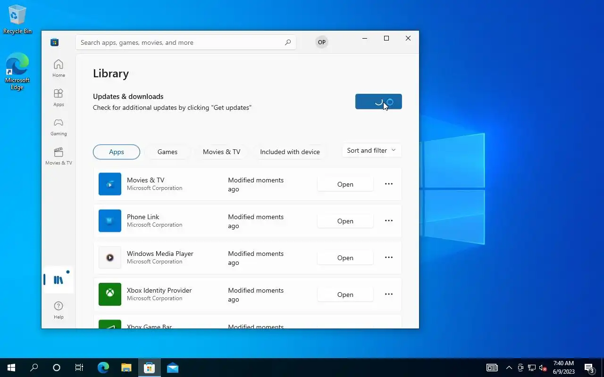The width and height of the screenshot is (604, 377).
Task: Click the Library heading text
Action: [111, 74]
